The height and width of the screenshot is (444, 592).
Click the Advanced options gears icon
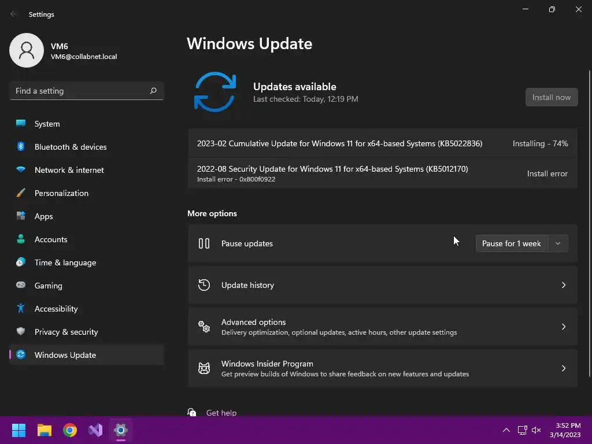204,327
